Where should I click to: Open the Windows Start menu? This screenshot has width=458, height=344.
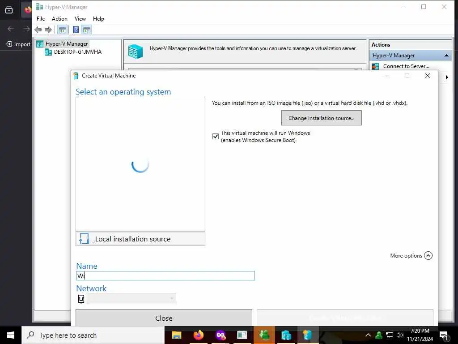[11, 335]
